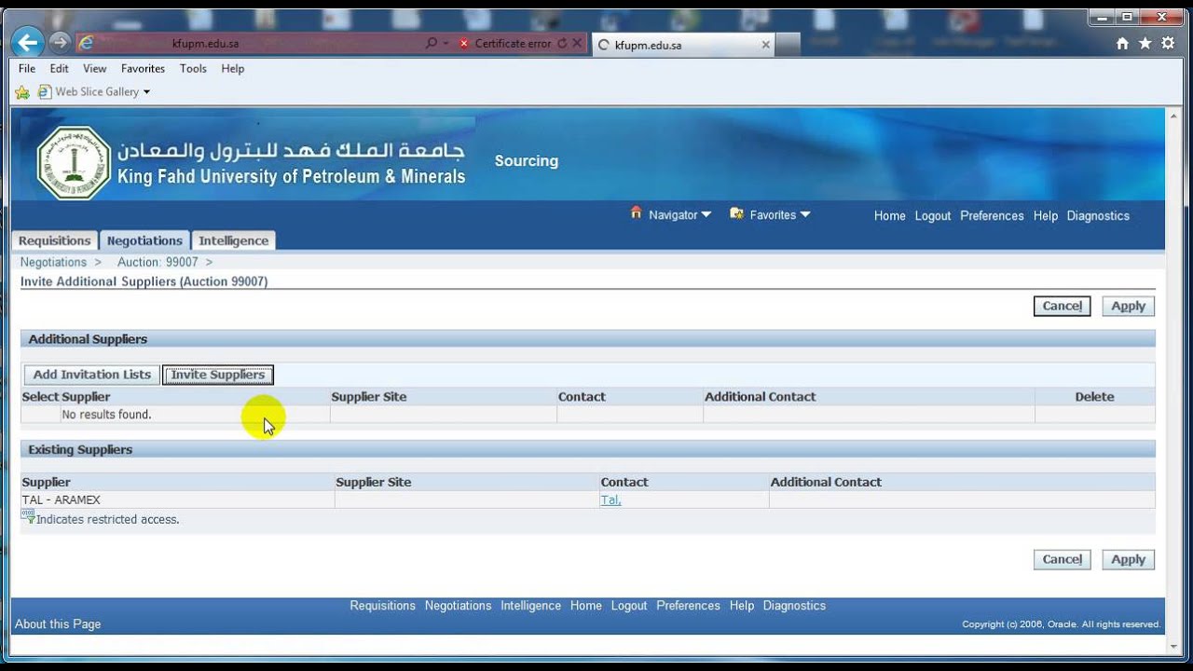Open the address bar search dropdown arrow
The width and height of the screenshot is (1193, 671).
click(446, 43)
